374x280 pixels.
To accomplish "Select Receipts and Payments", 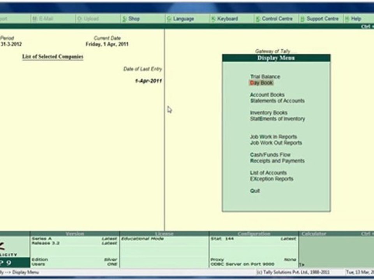I will coord(277,161).
